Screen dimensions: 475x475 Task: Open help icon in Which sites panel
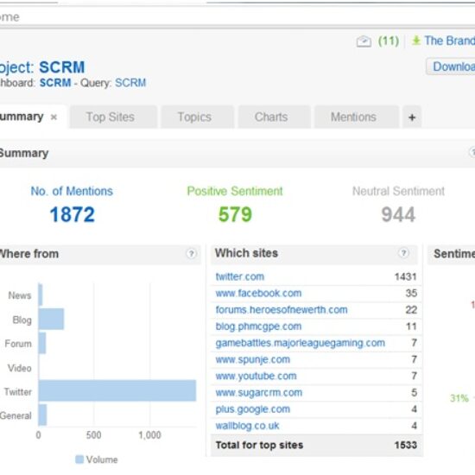(403, 253)
